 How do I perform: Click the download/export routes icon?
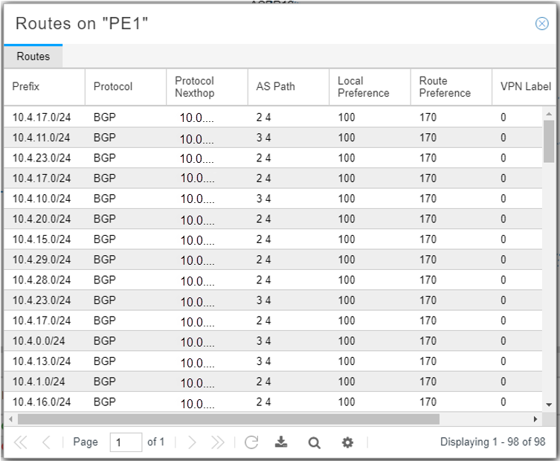pyautogui.click(x=281, y=442)
